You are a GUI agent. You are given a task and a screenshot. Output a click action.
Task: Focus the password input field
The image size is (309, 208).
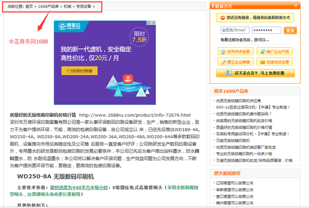click(266, 30)
